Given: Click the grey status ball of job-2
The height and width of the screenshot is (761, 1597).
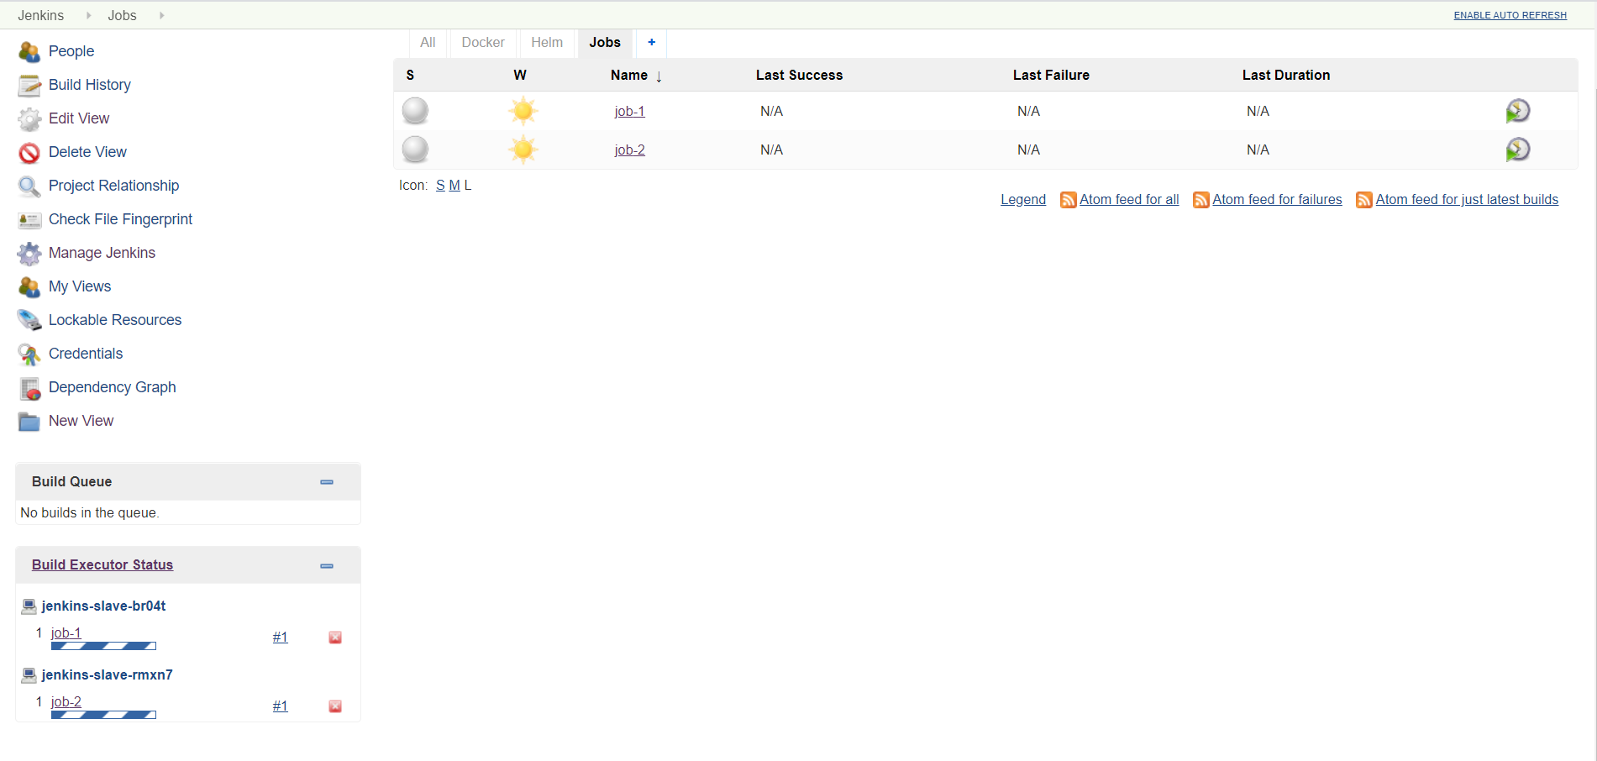Looking at the screenshot, I should click(415, 150).
